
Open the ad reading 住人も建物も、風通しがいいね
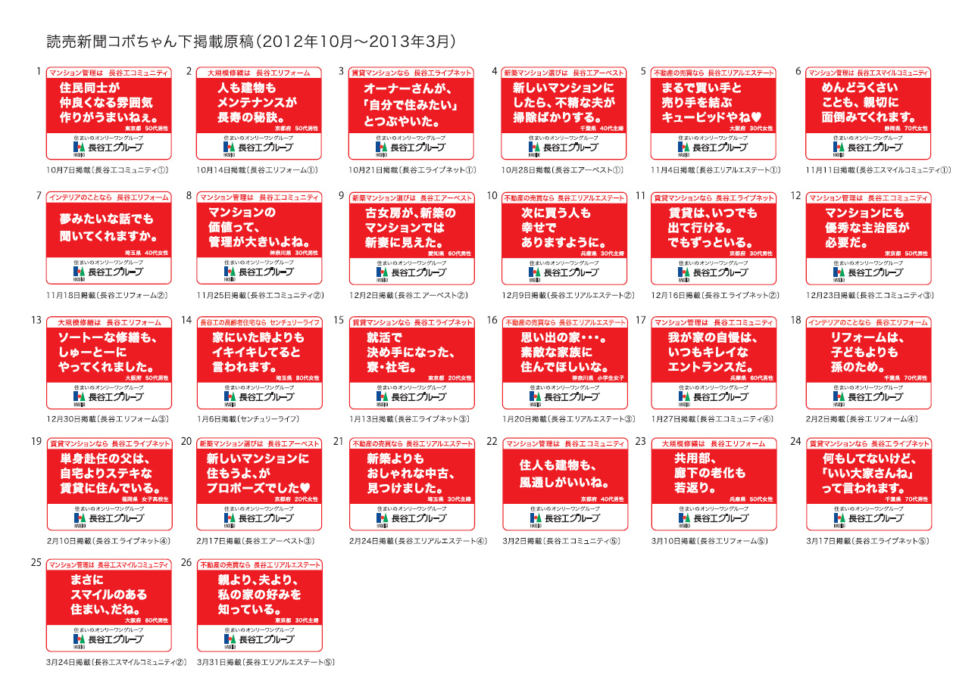565,475
